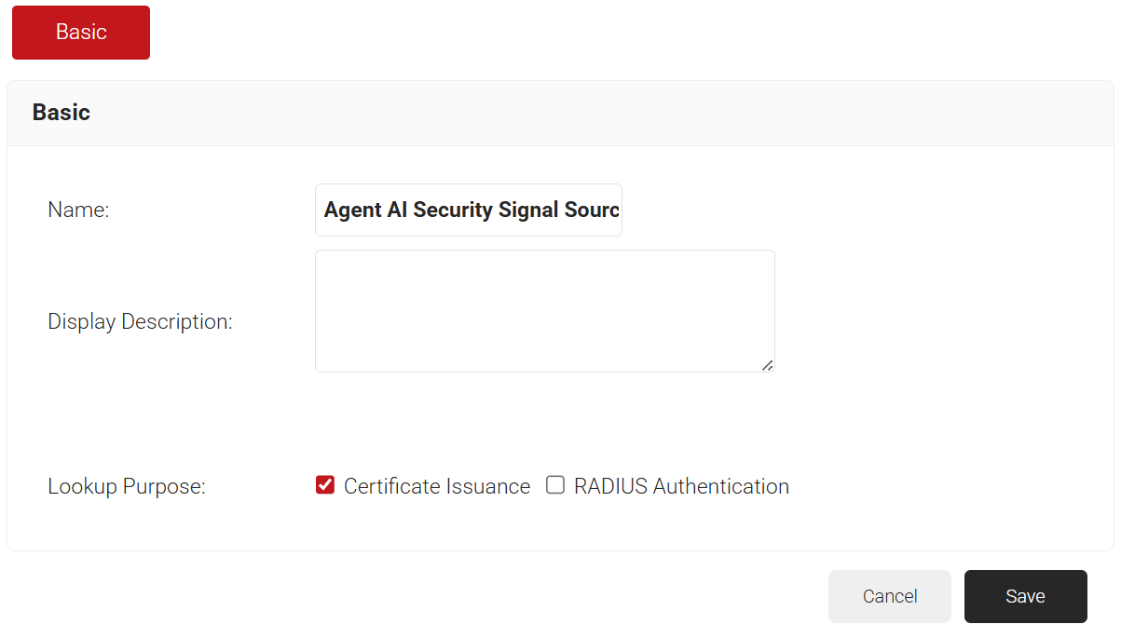Image resolution: width=1121 pixels, height=638 pixels.
Task: Click the empty unchecked box icon
Action: tap(555, 485)
